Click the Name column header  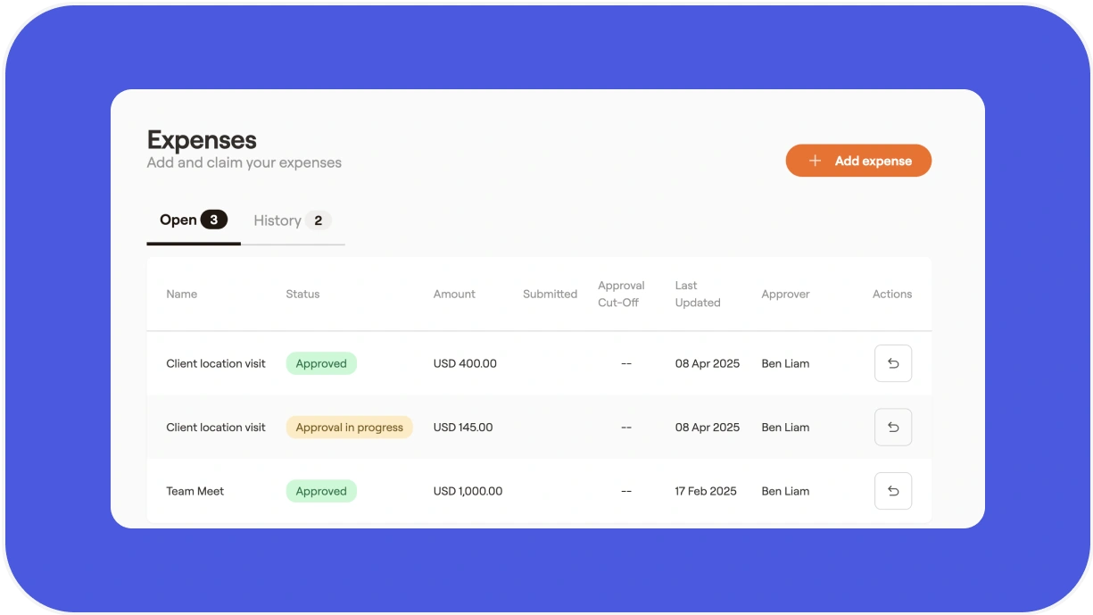182,294
